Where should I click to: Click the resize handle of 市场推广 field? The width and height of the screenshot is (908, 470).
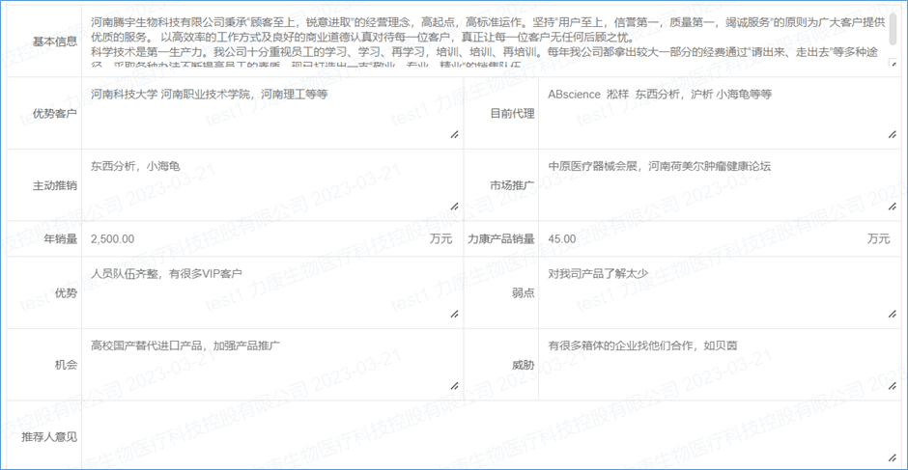point(893,206)
